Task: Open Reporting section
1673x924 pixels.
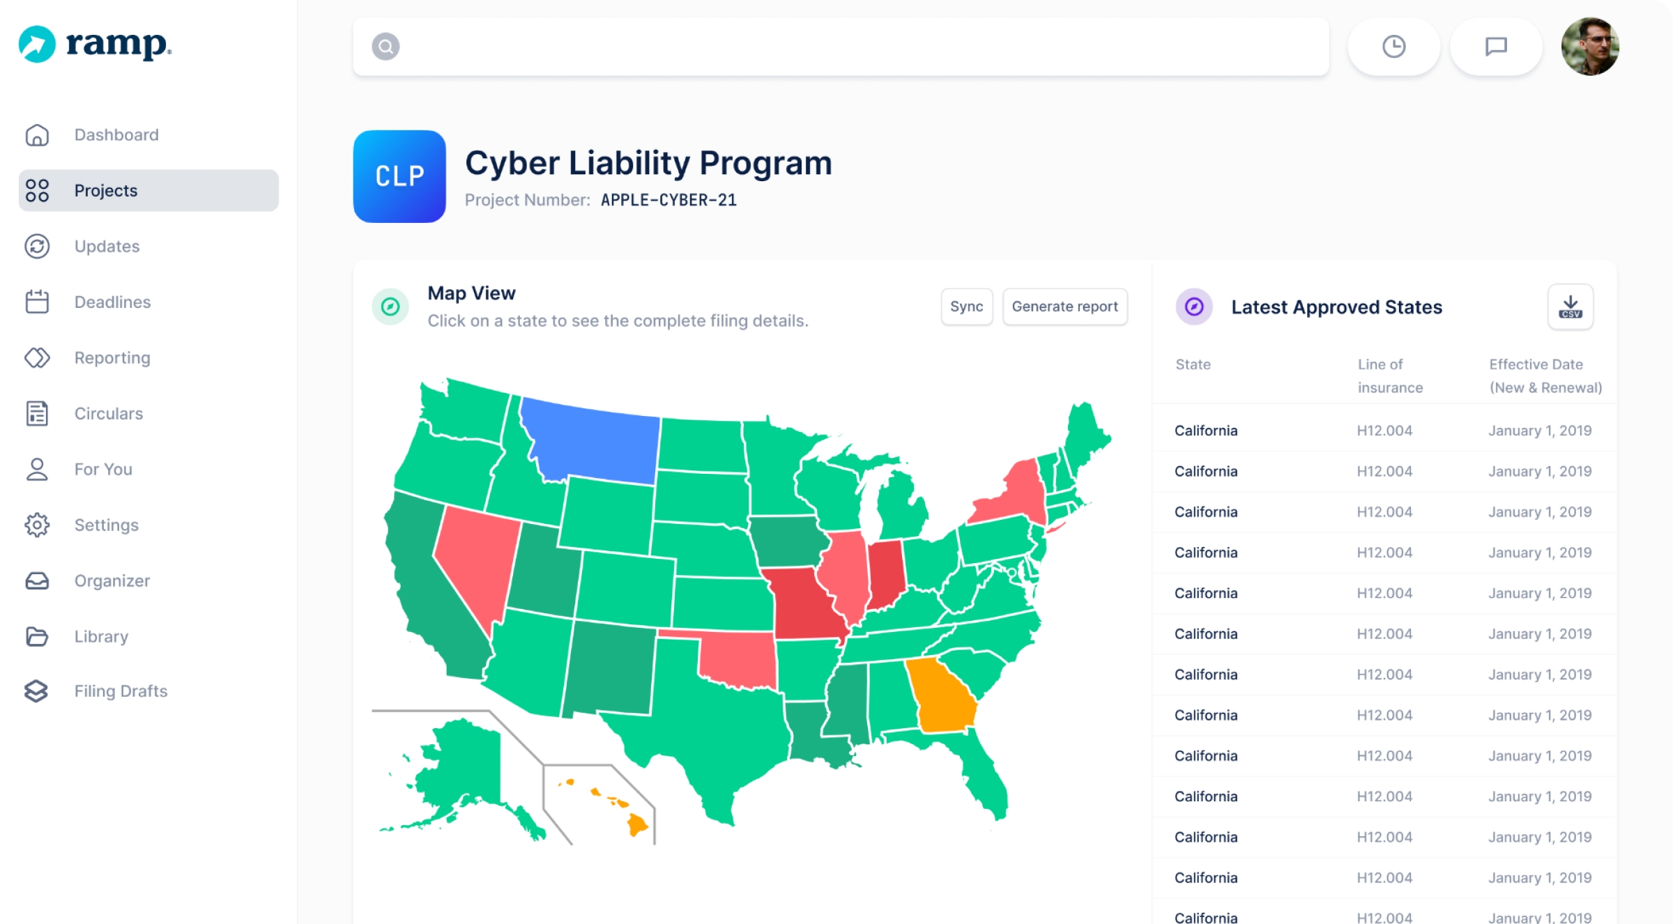Action: 110,357
